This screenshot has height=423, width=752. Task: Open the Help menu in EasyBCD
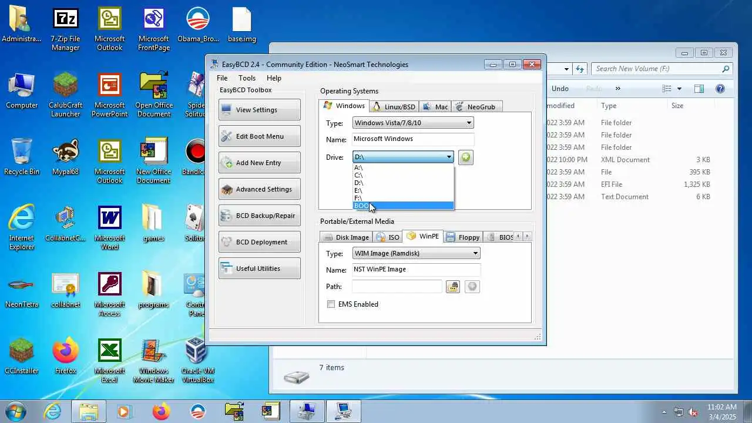[274, 78]
